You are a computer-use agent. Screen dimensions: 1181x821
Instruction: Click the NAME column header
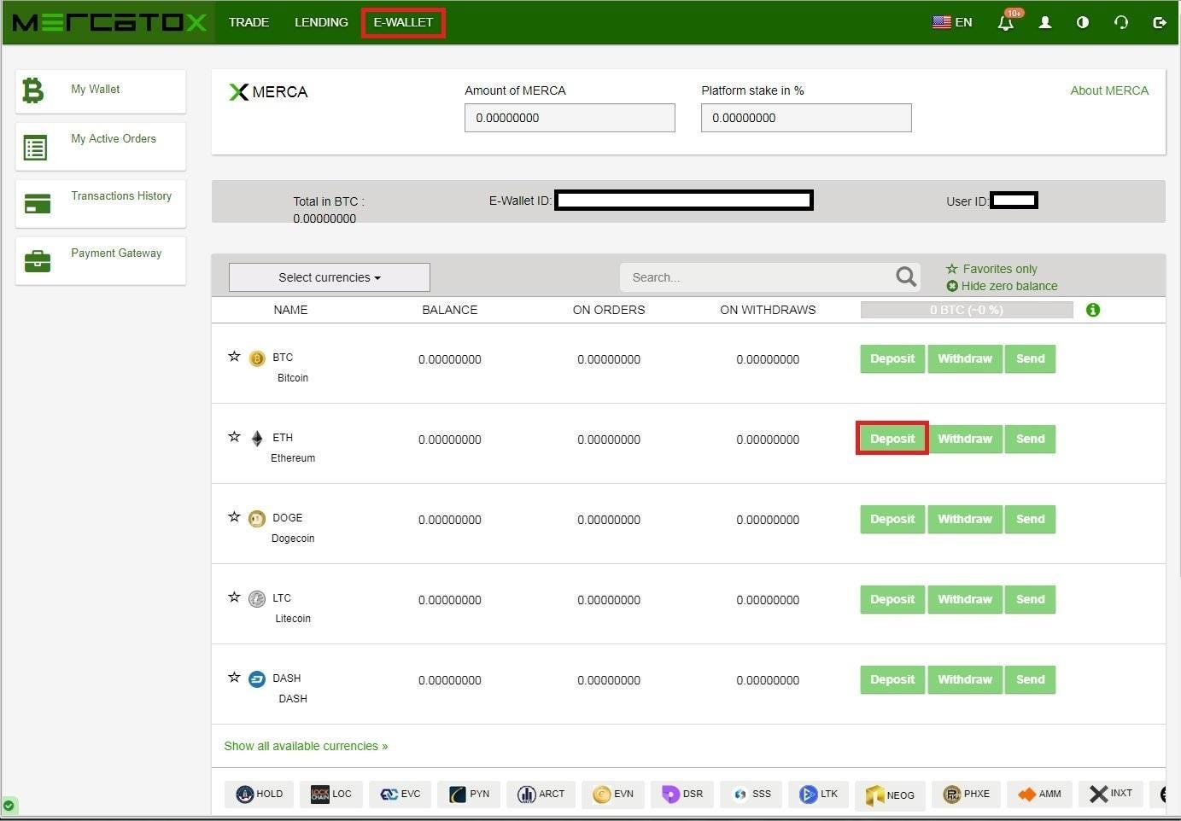290,310
